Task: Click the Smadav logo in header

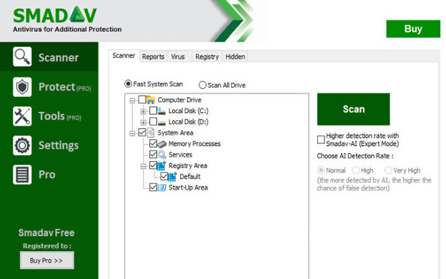Action: tap(55, 15)
